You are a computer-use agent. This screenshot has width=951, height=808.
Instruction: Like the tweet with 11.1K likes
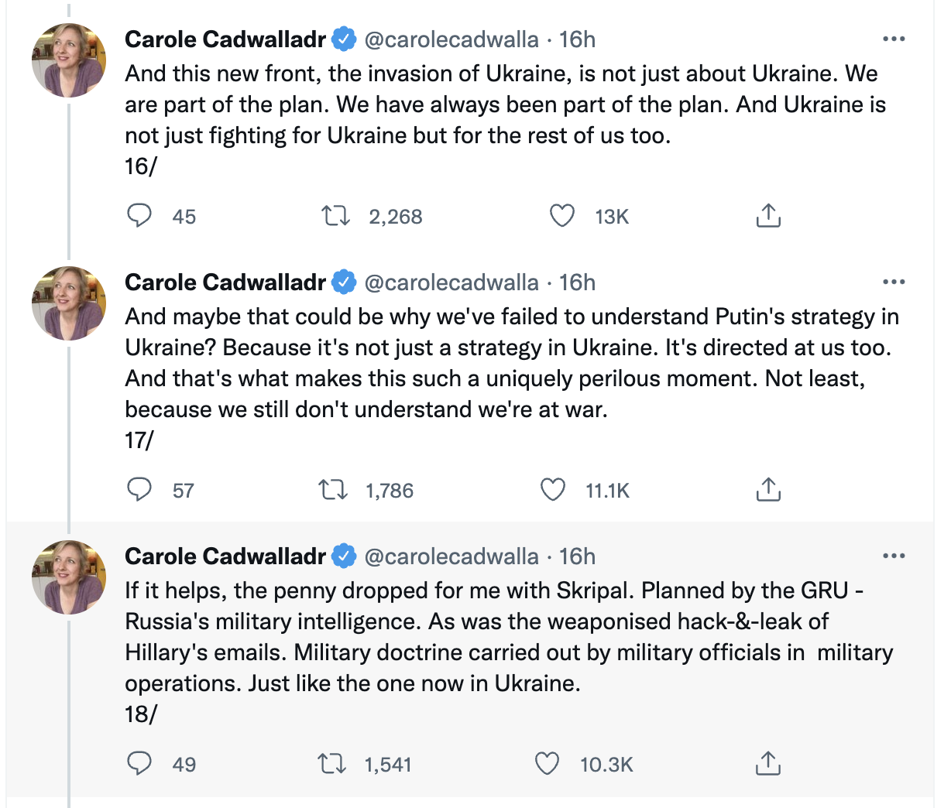click(553, 490)
